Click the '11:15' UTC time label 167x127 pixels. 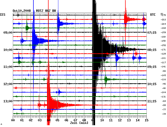(x=152, y=101)
